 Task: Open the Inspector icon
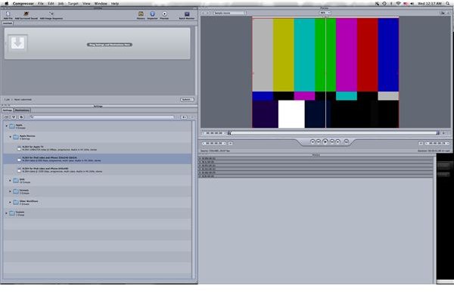[152, 14]
